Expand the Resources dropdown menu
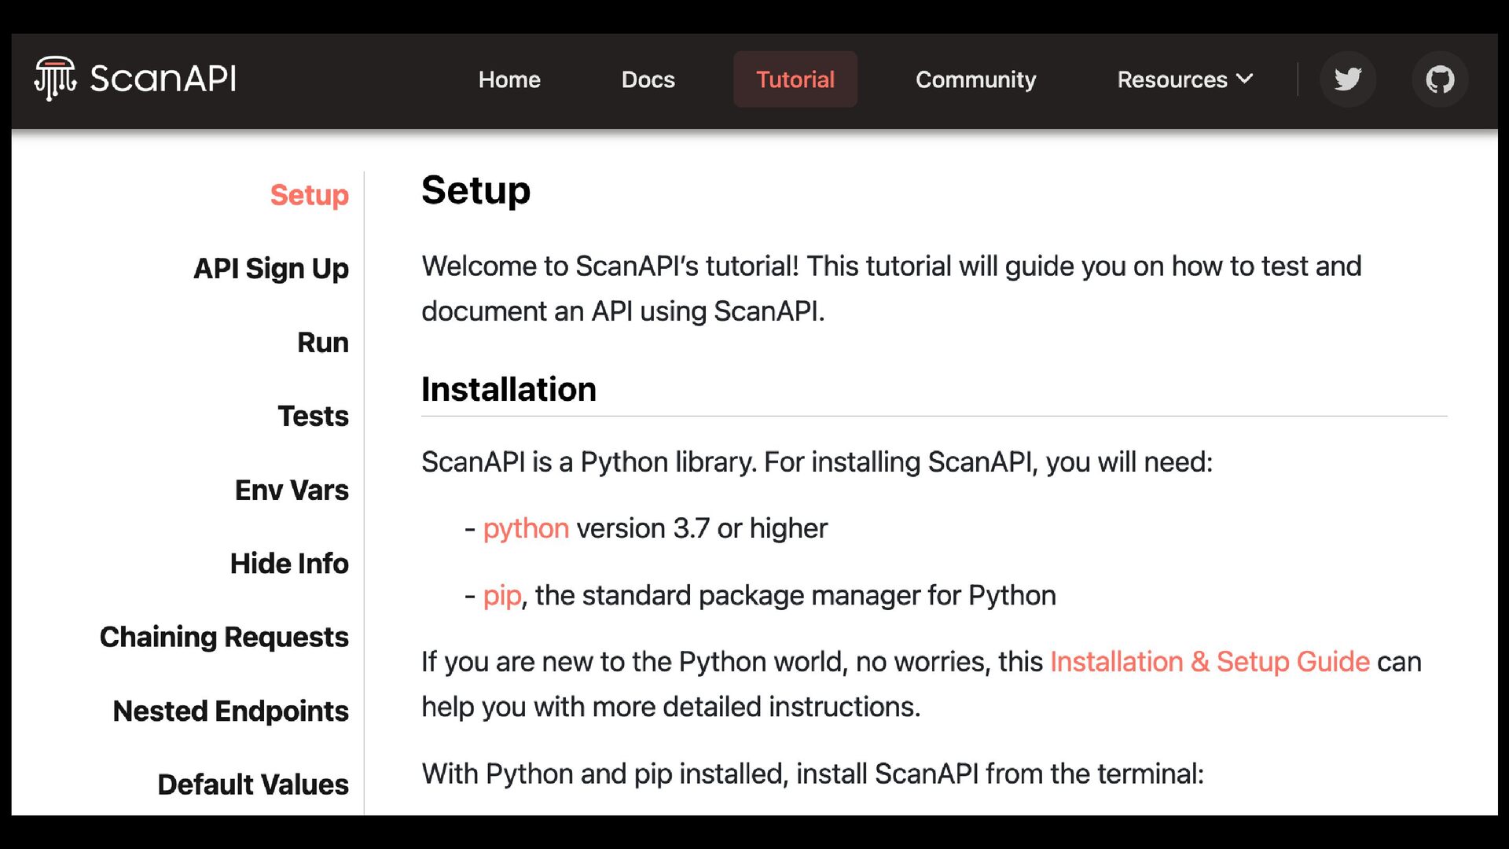The image size is (1509, 849). [x=1184, y=79]
